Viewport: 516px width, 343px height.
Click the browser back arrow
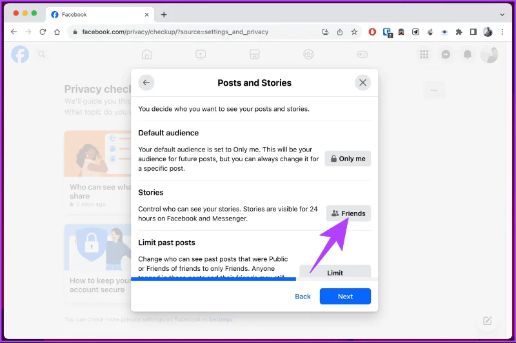pyautogui.click(x=14, y=32)
